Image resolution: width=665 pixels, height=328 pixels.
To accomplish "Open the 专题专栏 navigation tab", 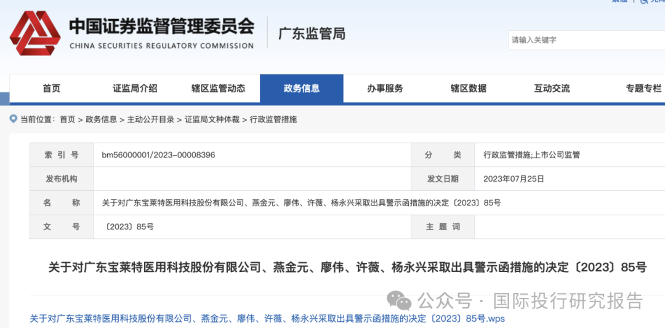I will coord(643,89).
